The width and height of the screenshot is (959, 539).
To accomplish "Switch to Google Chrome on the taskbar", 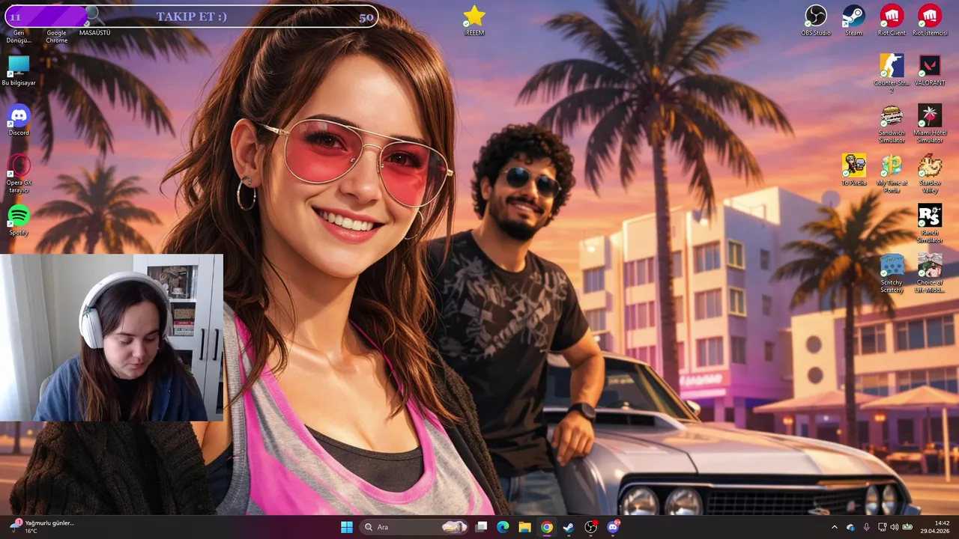I will (x=547, y=527).
